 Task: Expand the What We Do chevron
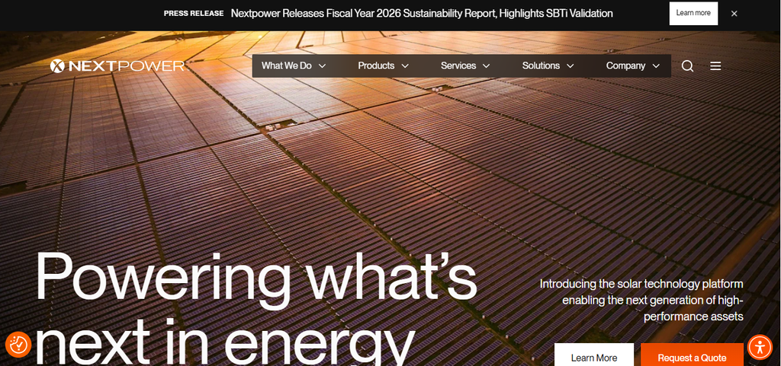323,66
